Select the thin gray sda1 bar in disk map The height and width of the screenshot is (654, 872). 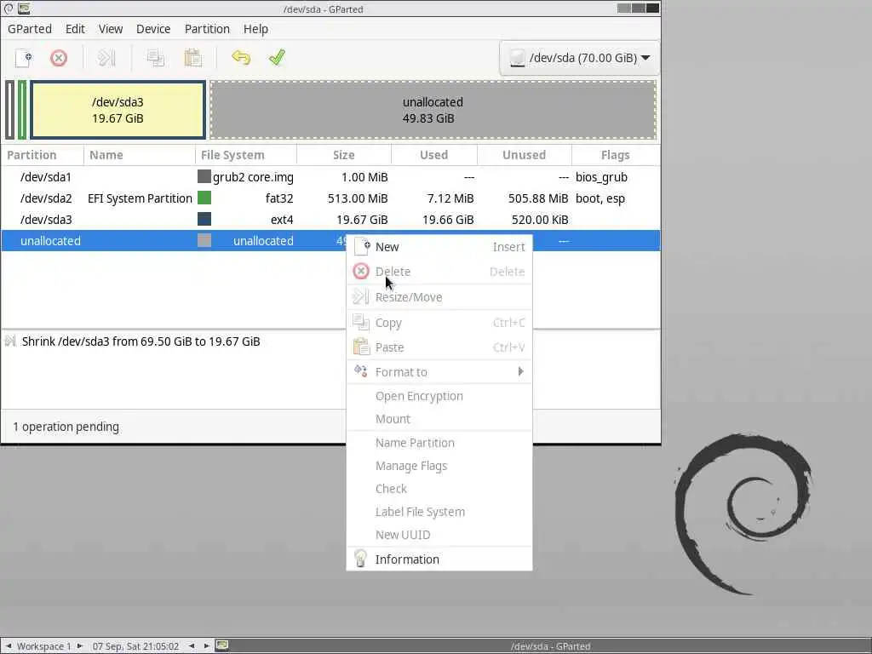pyautogui.click(x=9, y=110)
